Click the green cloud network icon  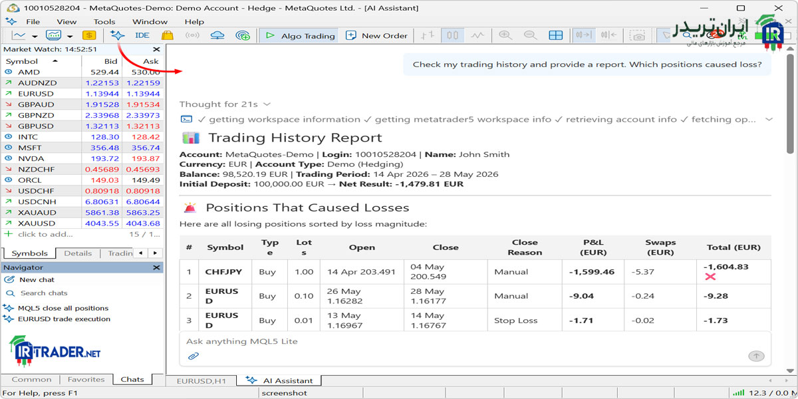(x=243, y=35)
